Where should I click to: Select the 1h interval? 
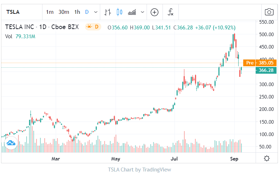click(x=77, y=12)
